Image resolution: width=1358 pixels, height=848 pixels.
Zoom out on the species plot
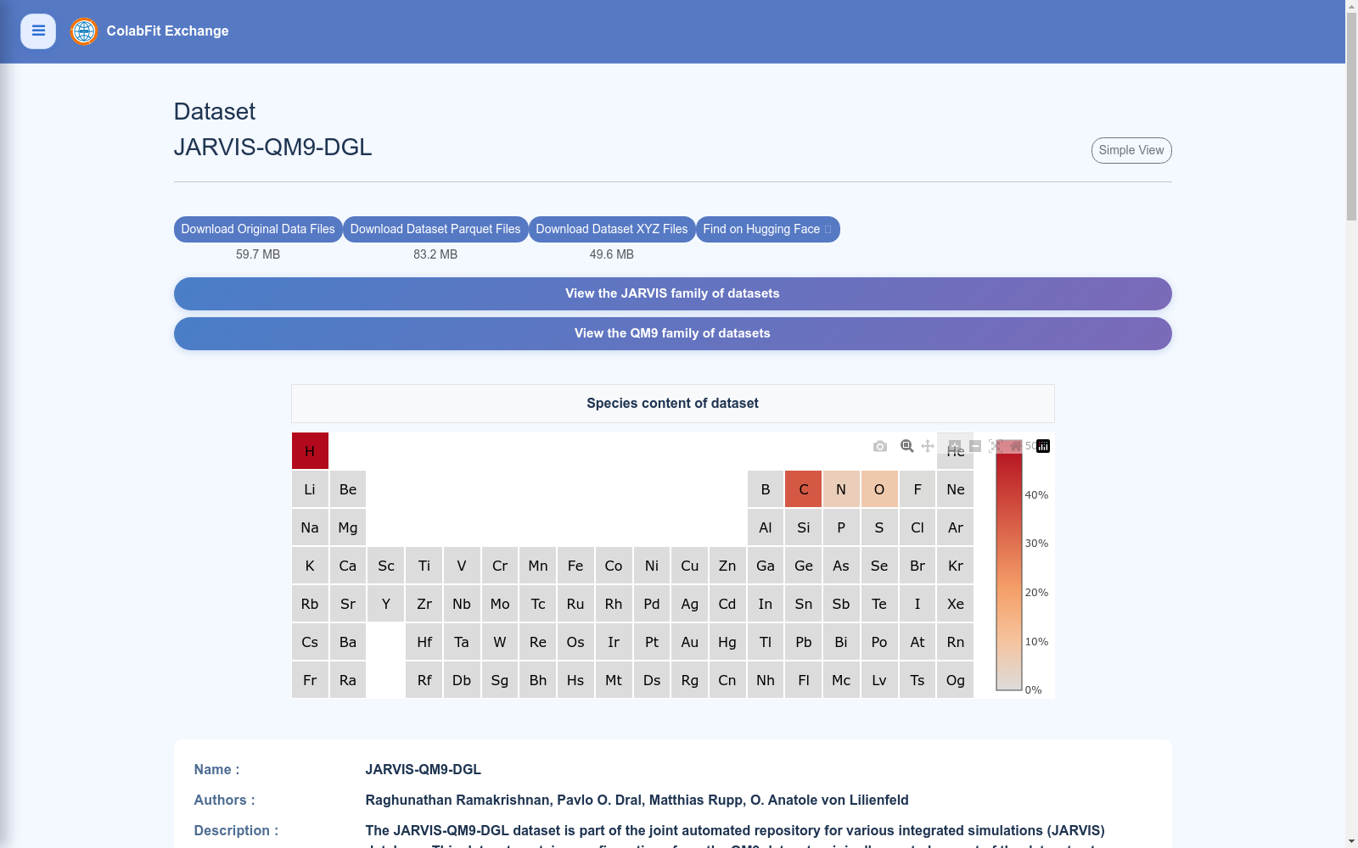pos(975,446)
